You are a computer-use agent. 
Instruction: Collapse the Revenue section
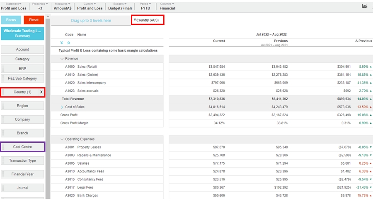click(62, 59)
